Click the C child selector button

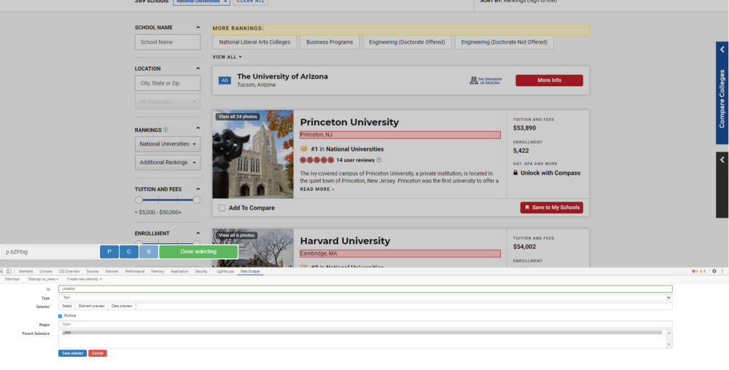(x=129, y=251)
